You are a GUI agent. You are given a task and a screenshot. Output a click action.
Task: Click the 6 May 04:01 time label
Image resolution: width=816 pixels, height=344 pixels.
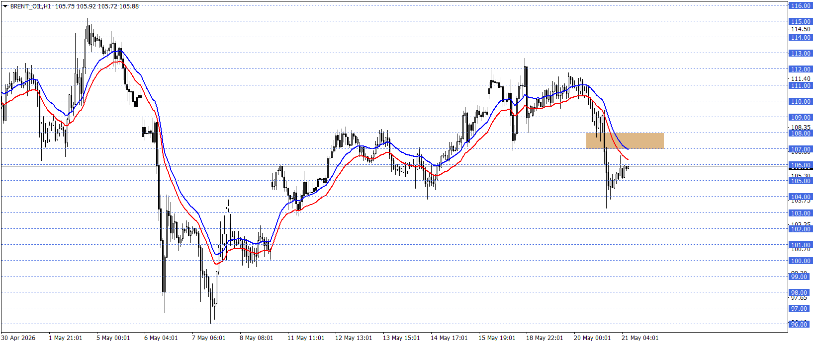tap(161, 338)
